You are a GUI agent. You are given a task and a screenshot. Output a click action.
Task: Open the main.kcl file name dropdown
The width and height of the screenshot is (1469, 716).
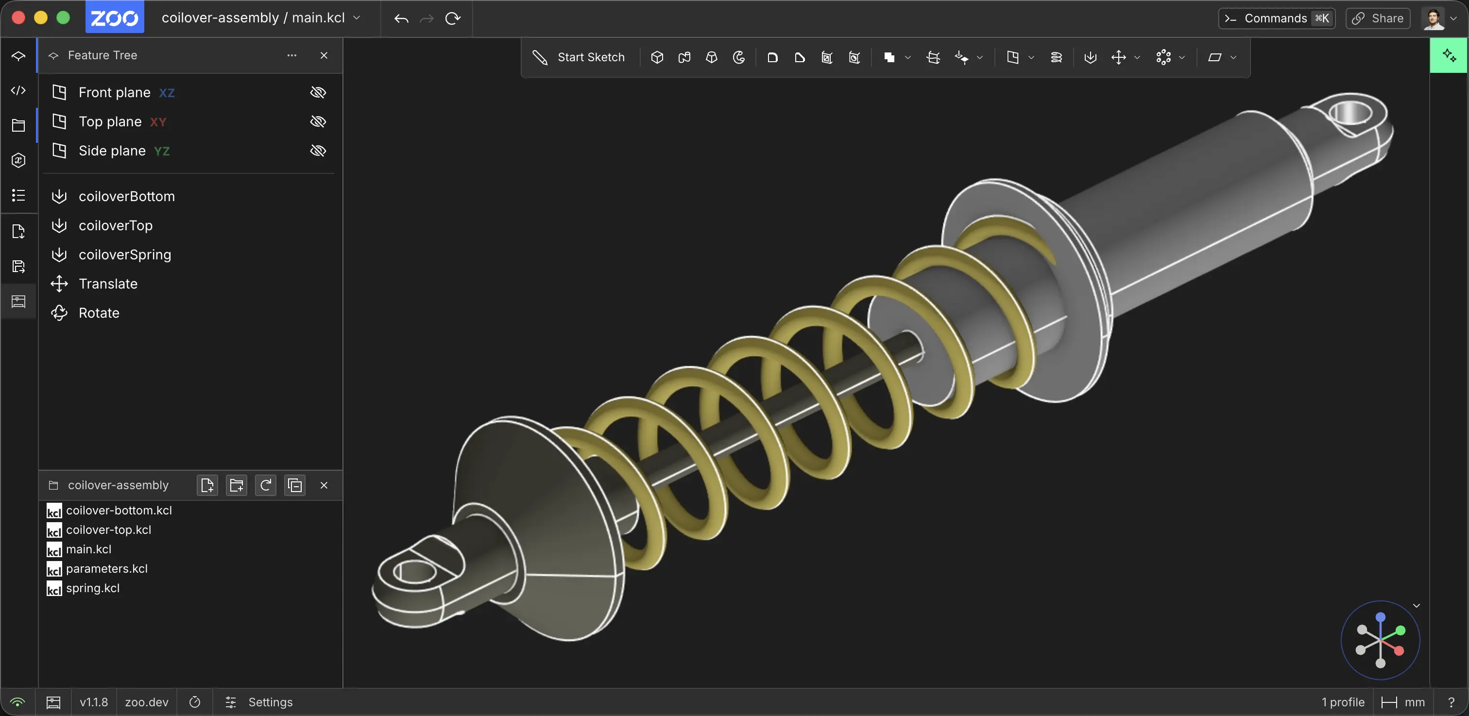(357, 17)
